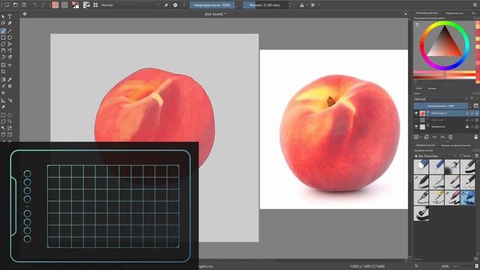
Task: Switch to the Слои tab
Action: click(x=418, y=88)
